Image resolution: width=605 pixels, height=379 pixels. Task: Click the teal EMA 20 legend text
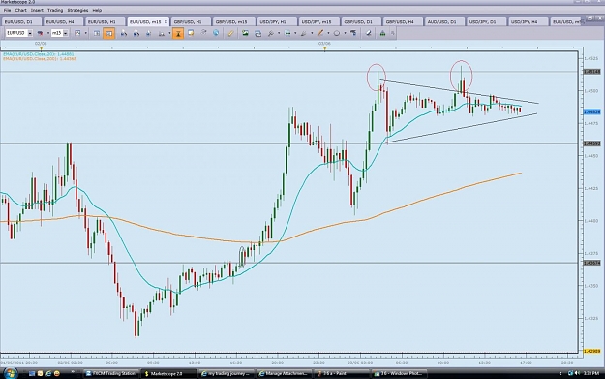coord(39,54)
